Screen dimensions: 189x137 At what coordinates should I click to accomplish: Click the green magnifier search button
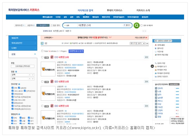click(x=137, y=25)
